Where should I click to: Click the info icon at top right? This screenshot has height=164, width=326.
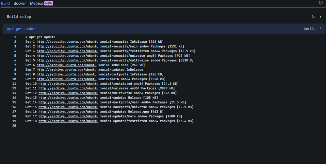[x=320, y=3]
